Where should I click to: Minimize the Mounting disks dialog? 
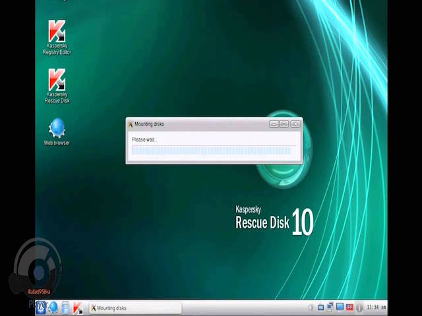point(274,124)
